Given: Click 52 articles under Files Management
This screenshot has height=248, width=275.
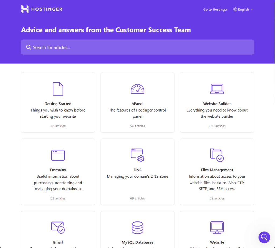Looking at the screenshot, I should pos(217,198).
